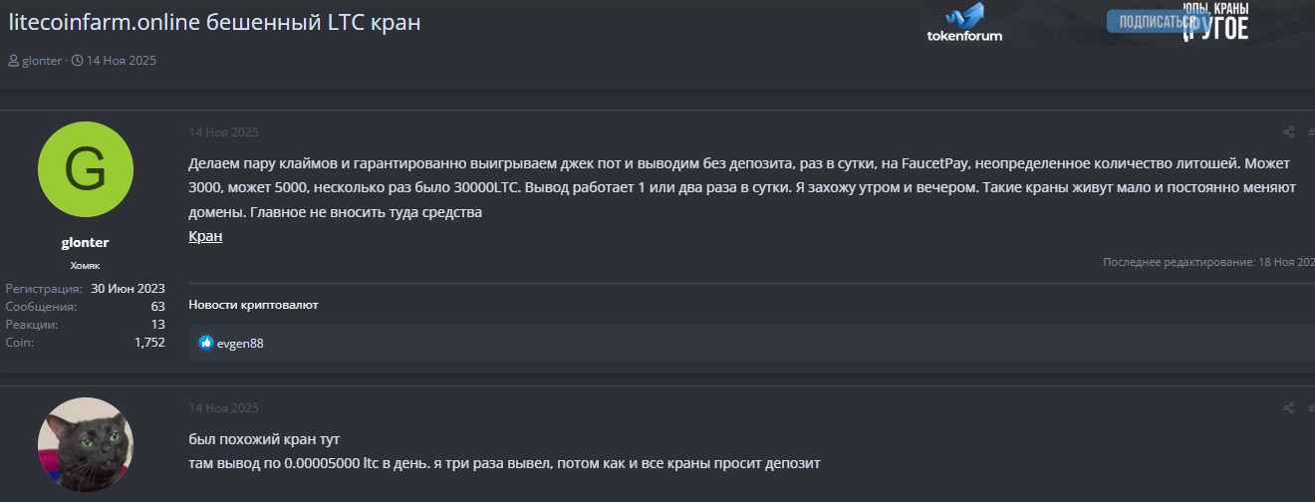
Task: Click the tokenforum logo
Action: [x=964, y=23]
